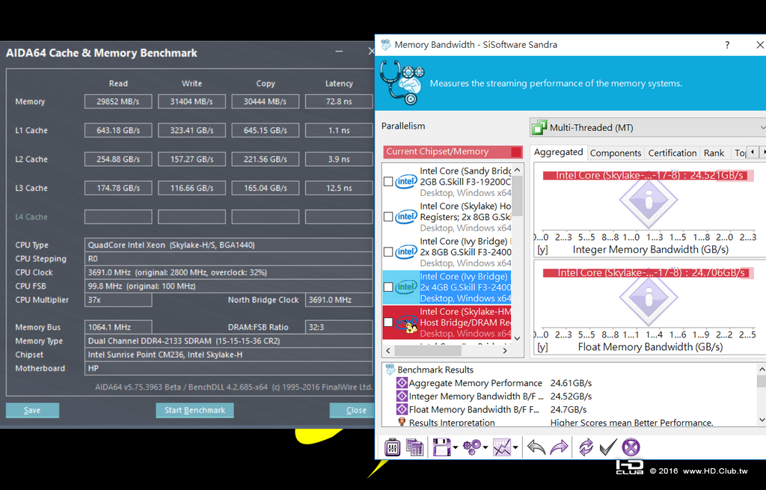Click the chart graph options icon

502,447
